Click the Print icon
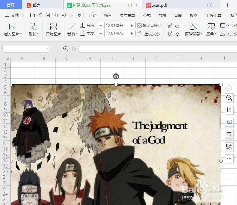The width and height of the screenshot is (237, 205). click(48, 15)
